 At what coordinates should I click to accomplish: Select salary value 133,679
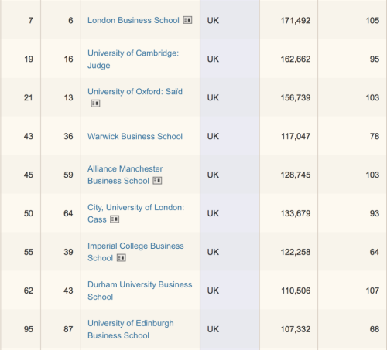[296, 213]
